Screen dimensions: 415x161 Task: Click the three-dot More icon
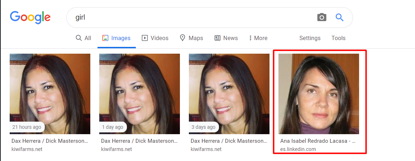[x=250, y=38]
